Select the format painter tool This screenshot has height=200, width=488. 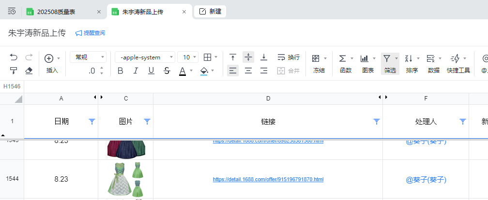pos(14,71)
